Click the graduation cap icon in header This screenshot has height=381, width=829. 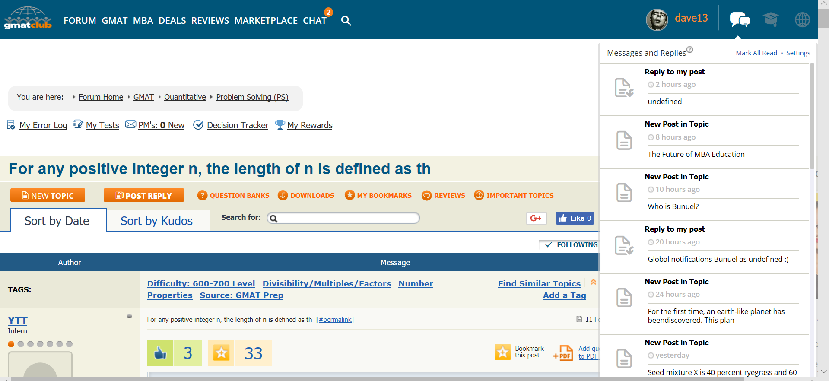click(771, 19)
